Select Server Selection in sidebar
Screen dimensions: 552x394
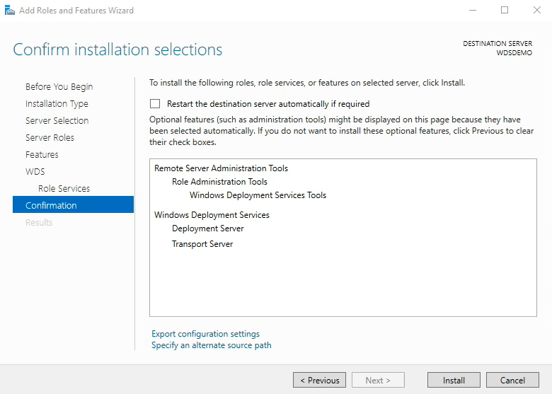[57, 120]
